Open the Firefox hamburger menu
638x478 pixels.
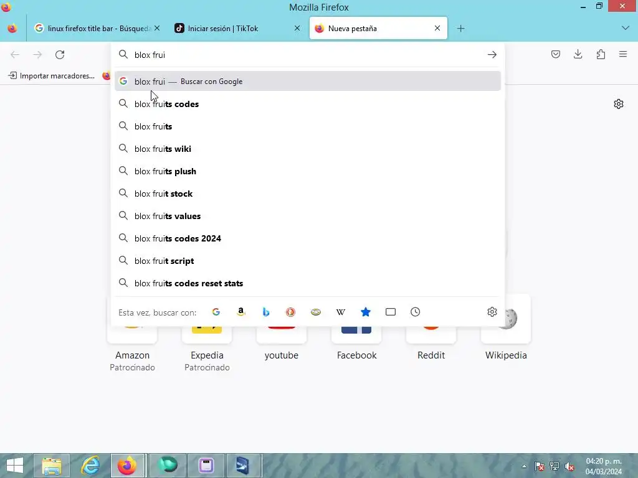tap(623, 54)
